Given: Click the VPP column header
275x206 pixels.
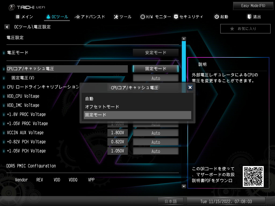Looking at the screenshot, I should pyautogui.click(x=91, y=180).
